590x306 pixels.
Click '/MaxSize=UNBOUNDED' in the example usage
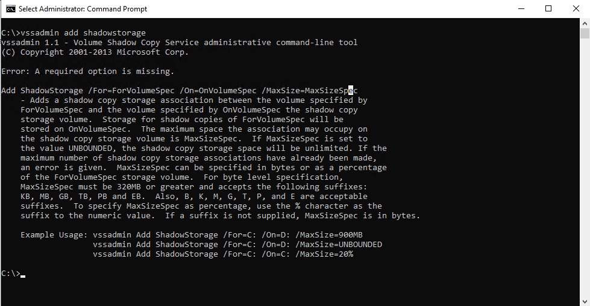(339, 245)
